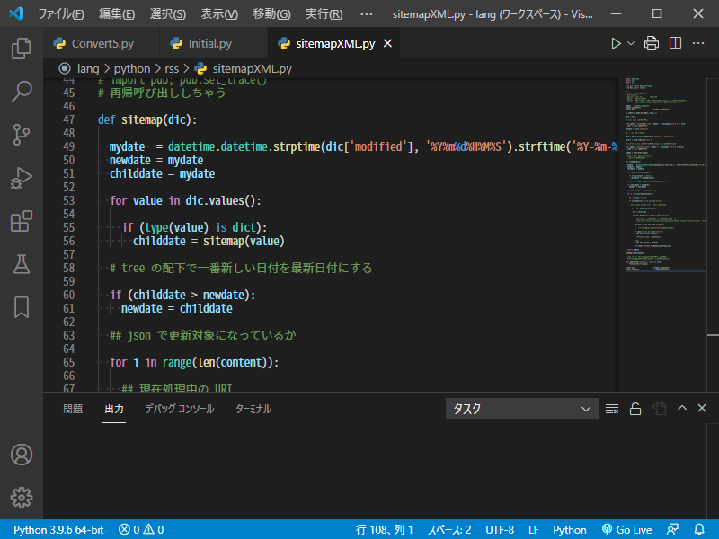Click Python 3.9.6 64-bit interpreter selector
This screenshot has width=719, height=539.
click(x=58, y=530)
